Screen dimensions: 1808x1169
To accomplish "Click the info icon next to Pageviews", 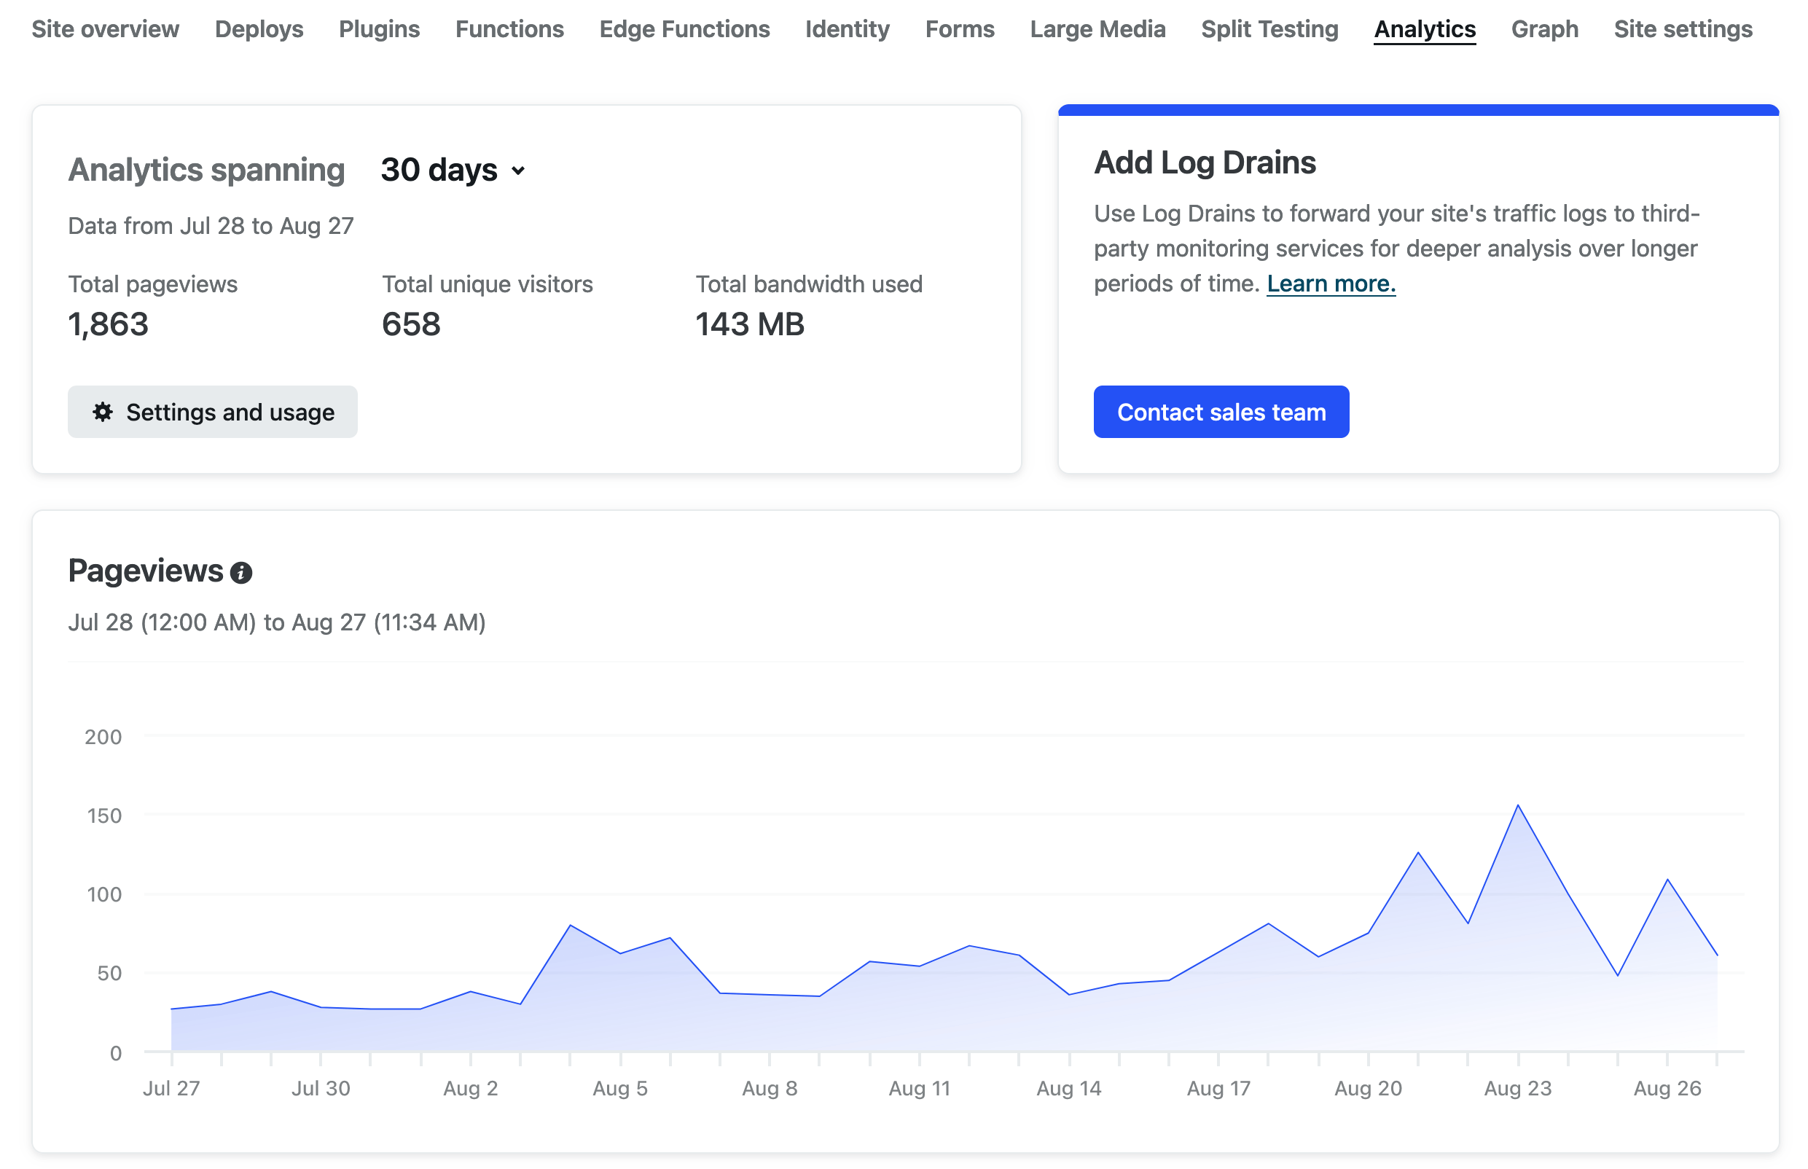I will (241, 572).
